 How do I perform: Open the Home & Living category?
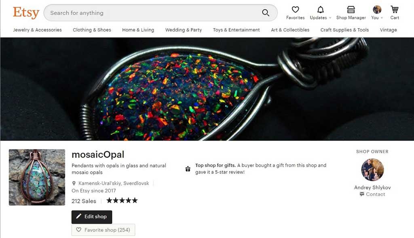138,30
